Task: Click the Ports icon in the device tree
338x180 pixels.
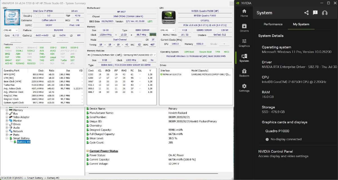Action: pyautogui.click(x=11, y=135)
